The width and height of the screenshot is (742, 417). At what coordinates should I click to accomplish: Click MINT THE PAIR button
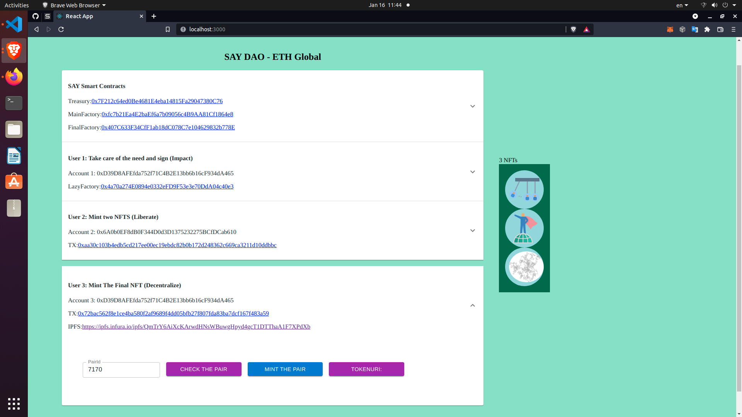click(285, 369)
